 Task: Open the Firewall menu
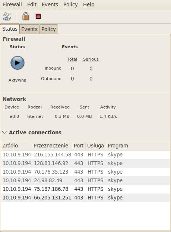(x=12, y=4)
